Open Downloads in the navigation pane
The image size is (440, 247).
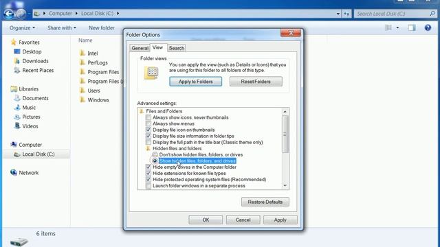[x=35, y=61]
